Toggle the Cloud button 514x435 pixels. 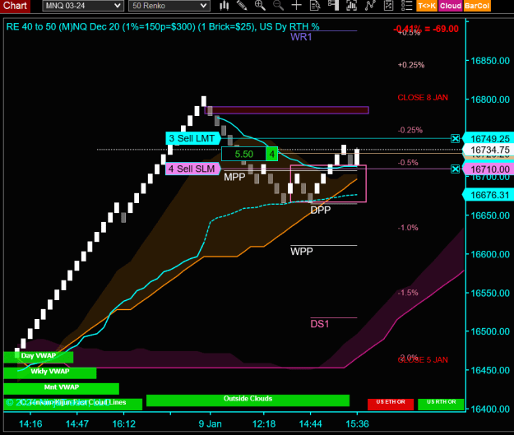click(x=451, y=6)
